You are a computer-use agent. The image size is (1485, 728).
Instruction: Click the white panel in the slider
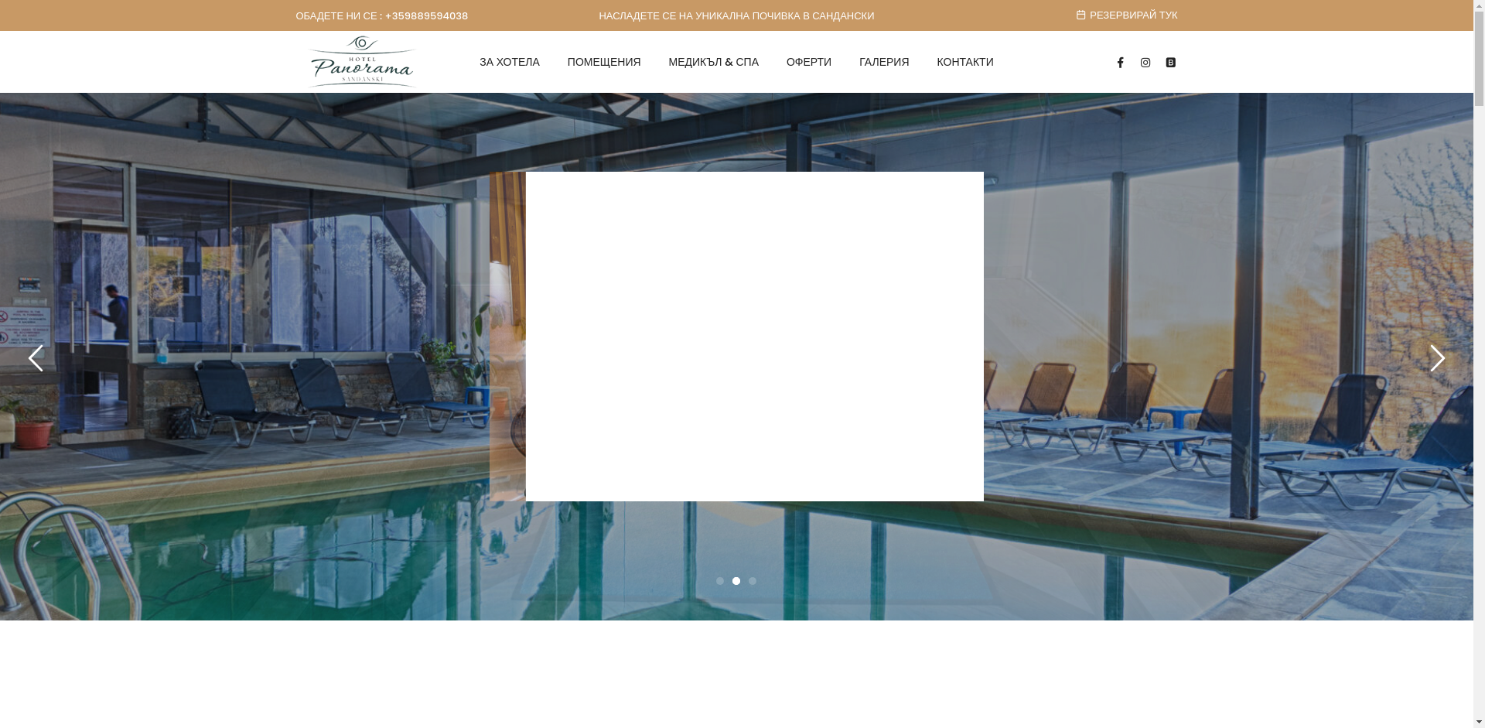click(x=754, y=337)
